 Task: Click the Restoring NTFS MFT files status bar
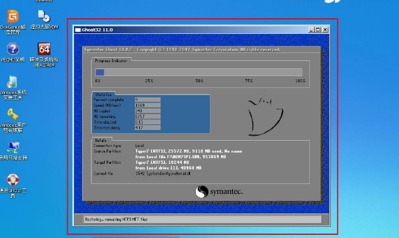point(202,219)
